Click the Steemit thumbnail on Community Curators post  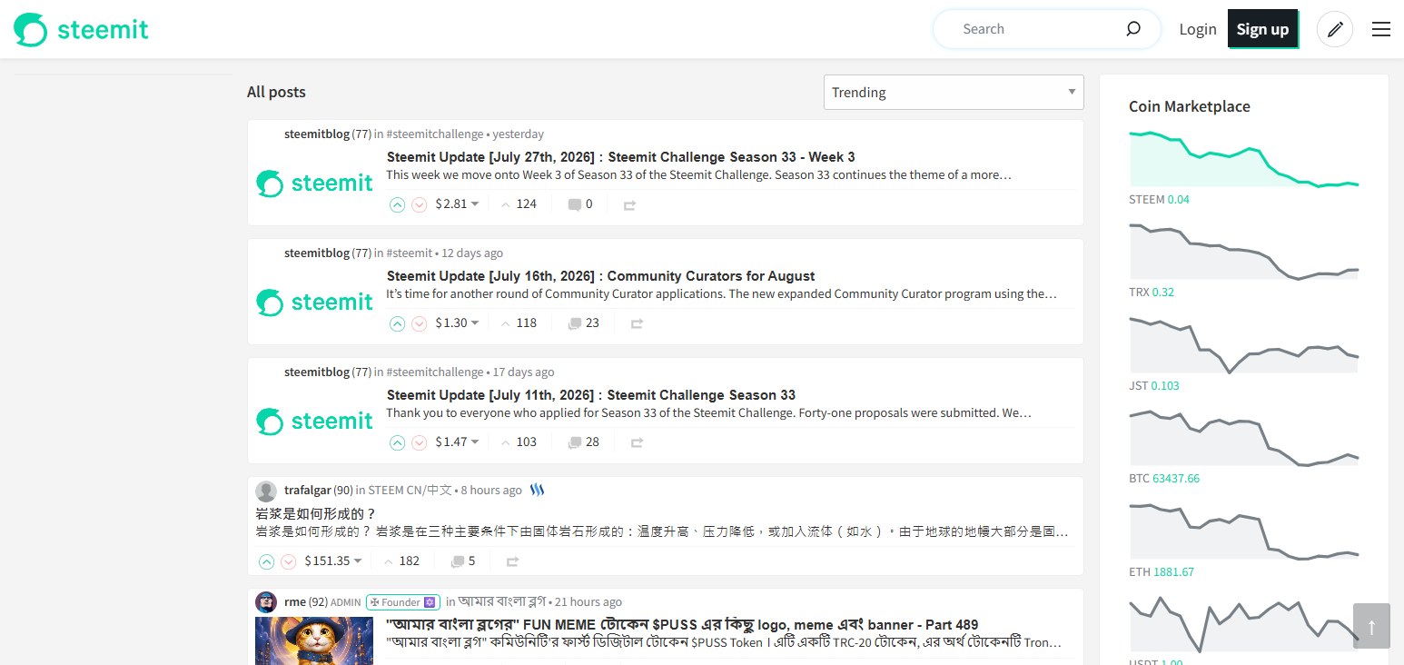(x=314, y=303)
